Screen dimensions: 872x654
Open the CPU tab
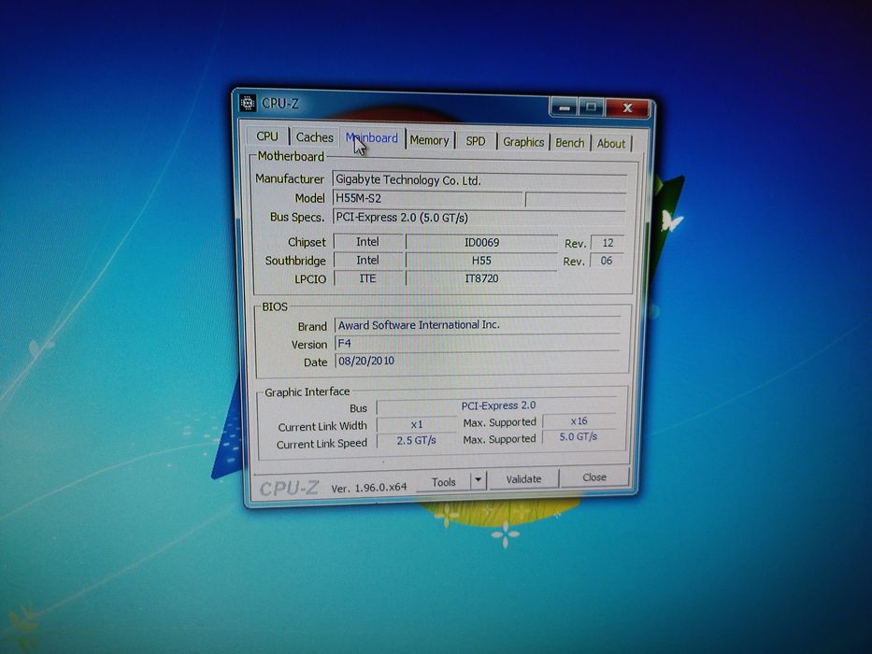pos(267,136)
